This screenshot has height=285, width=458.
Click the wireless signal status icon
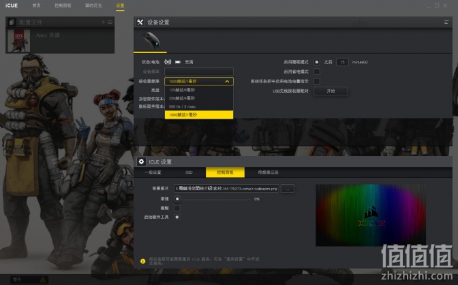(168, 62)
